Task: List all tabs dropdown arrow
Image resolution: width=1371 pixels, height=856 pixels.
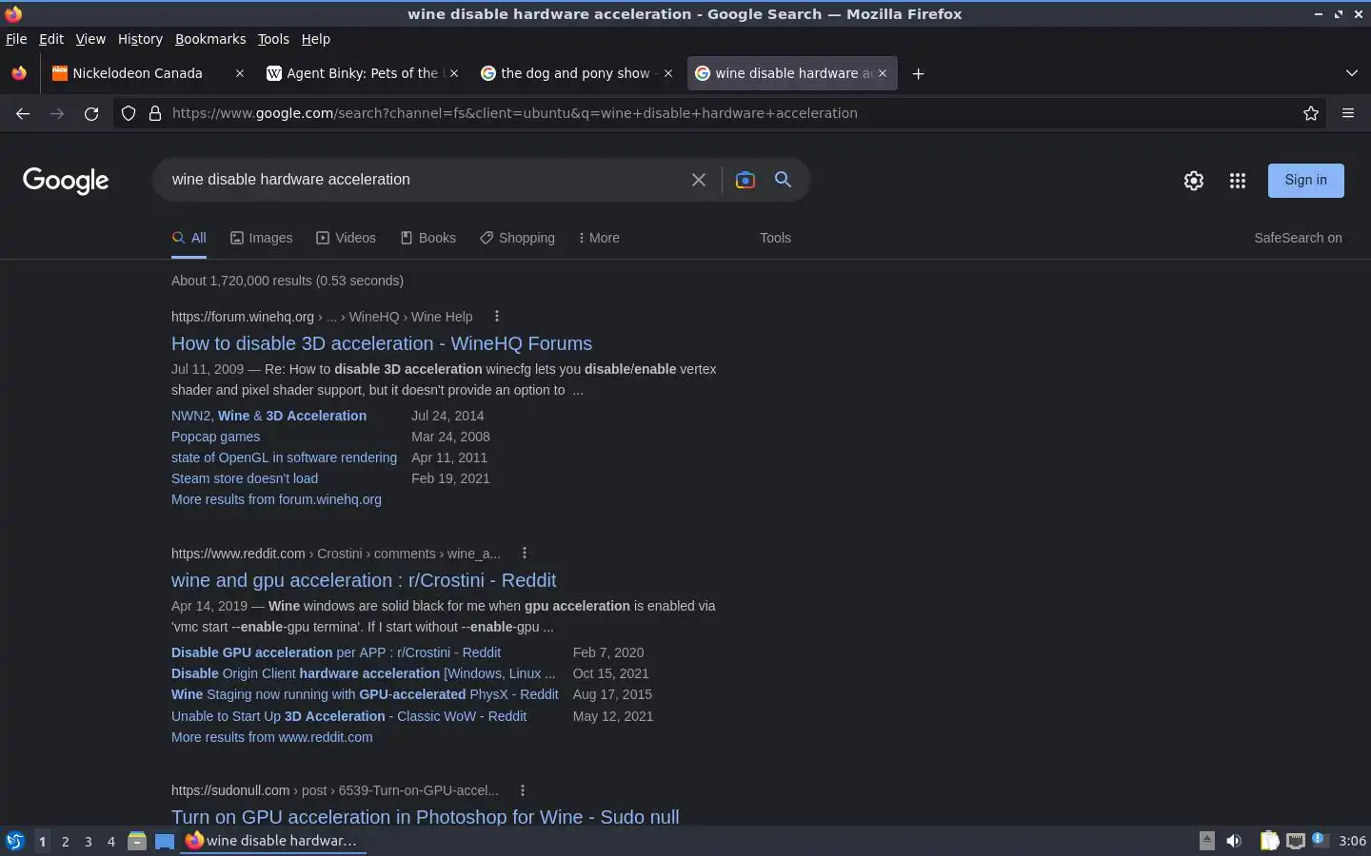Action: point(1351,73)
